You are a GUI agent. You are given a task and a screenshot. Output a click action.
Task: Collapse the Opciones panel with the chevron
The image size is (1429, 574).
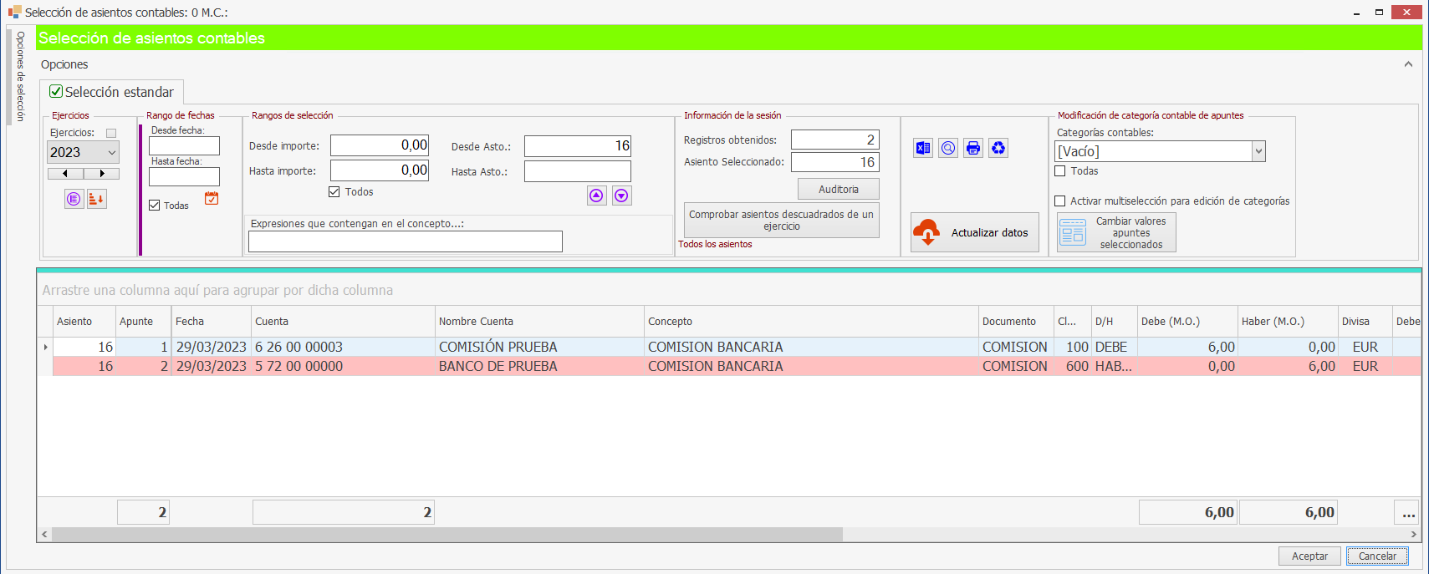tap(1408, 64)
